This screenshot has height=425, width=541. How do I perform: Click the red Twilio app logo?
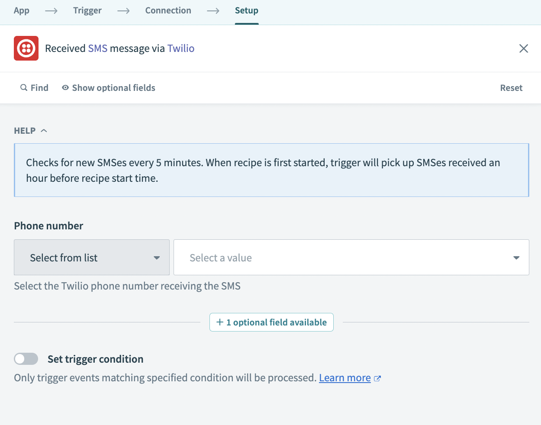[x=26, y=48]
